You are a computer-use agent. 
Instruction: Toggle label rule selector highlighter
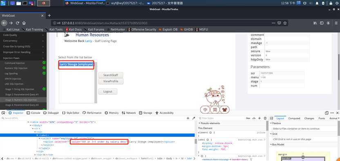(208, 140)
